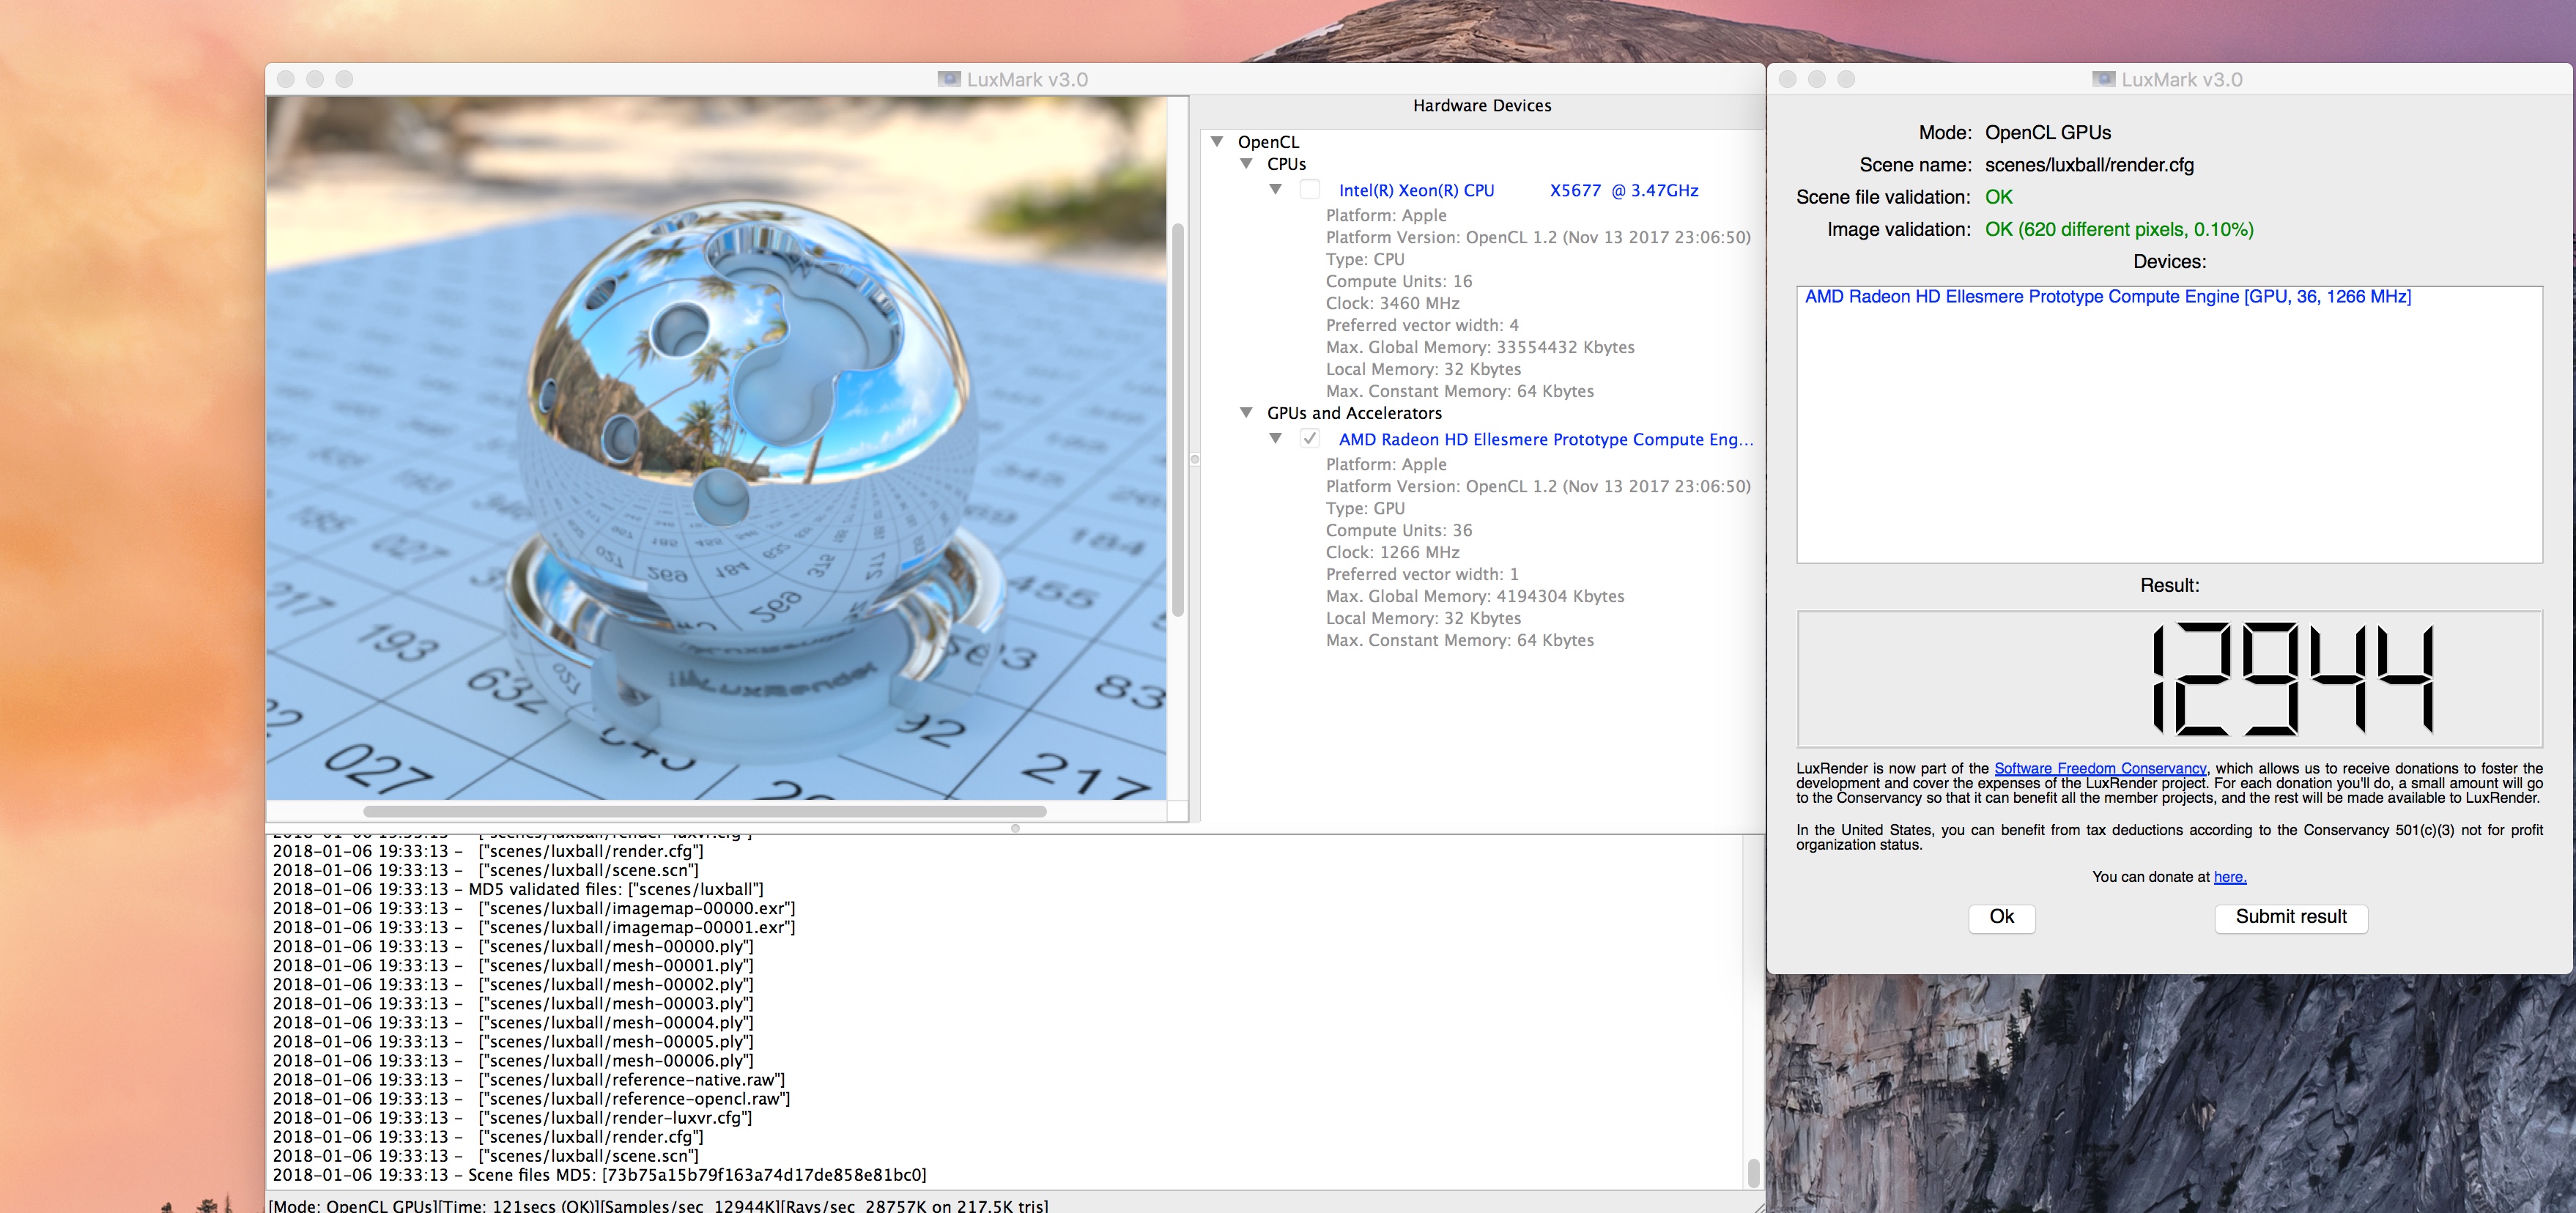Click the 12944 result display
This screenshot has width=2576, height=1213.
[x=2169, y=679]
